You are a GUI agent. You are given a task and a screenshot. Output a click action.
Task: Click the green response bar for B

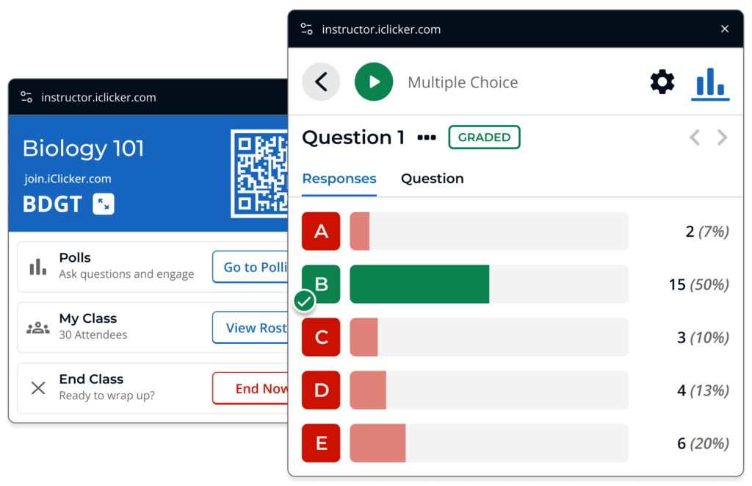pyautogui.click(x=419, y=284)
